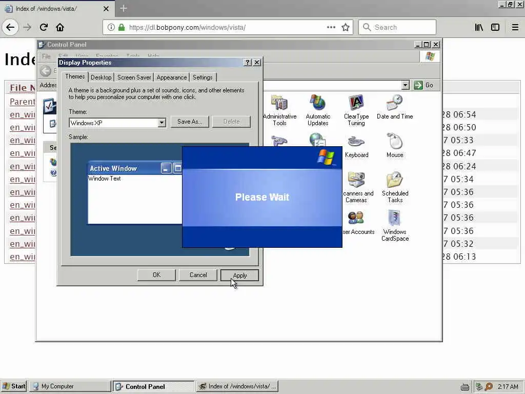
Task: Open File menu in Control Panel
Action: click(46, 56)
